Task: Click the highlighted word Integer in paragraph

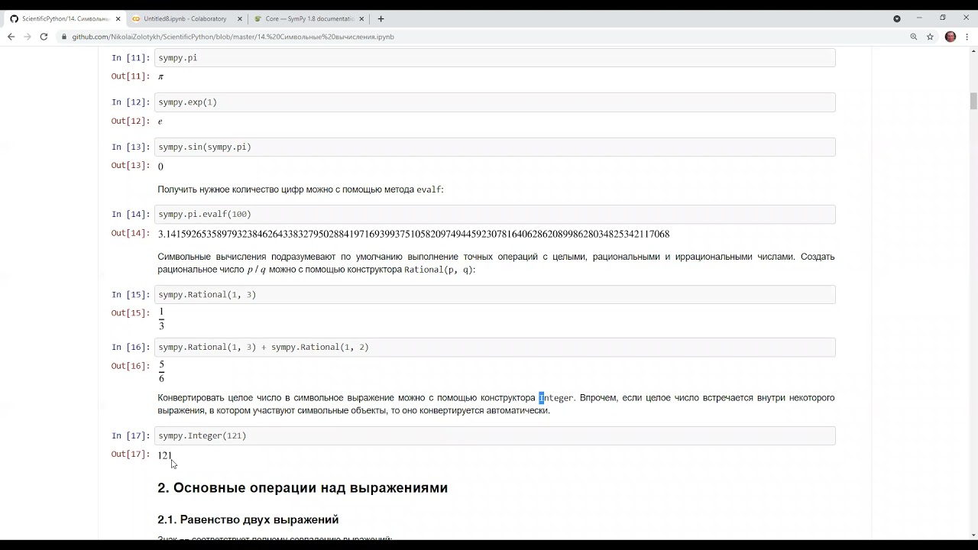Action: click(x=556, y=398)
